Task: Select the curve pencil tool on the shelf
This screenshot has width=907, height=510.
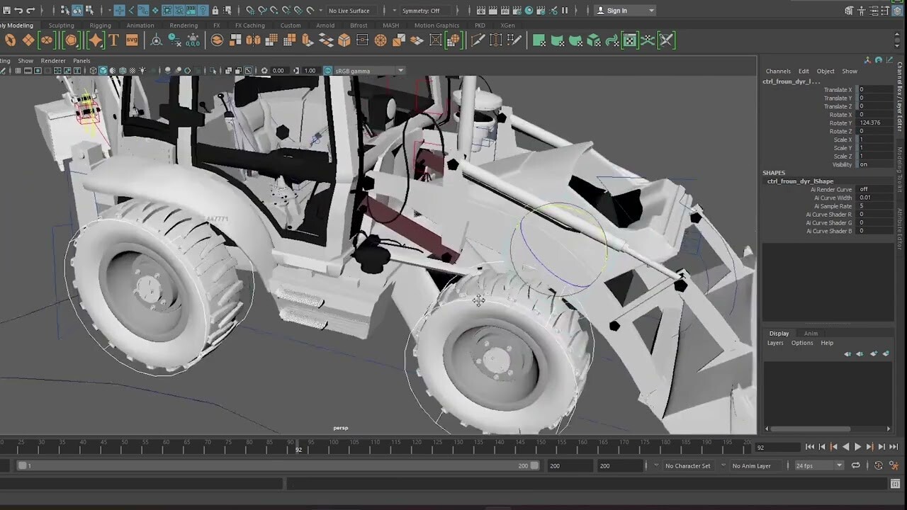Action: click(476, 40)
